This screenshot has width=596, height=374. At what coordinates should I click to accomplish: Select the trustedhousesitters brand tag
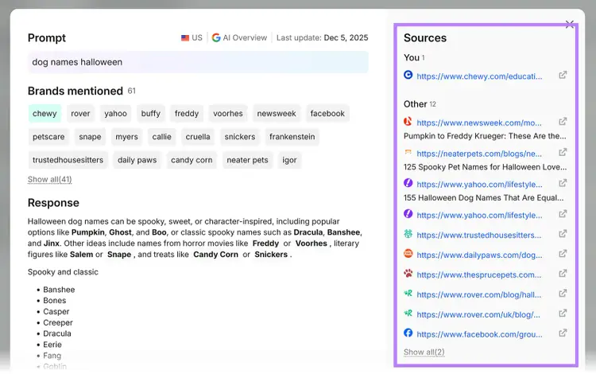tap(68, 160)
